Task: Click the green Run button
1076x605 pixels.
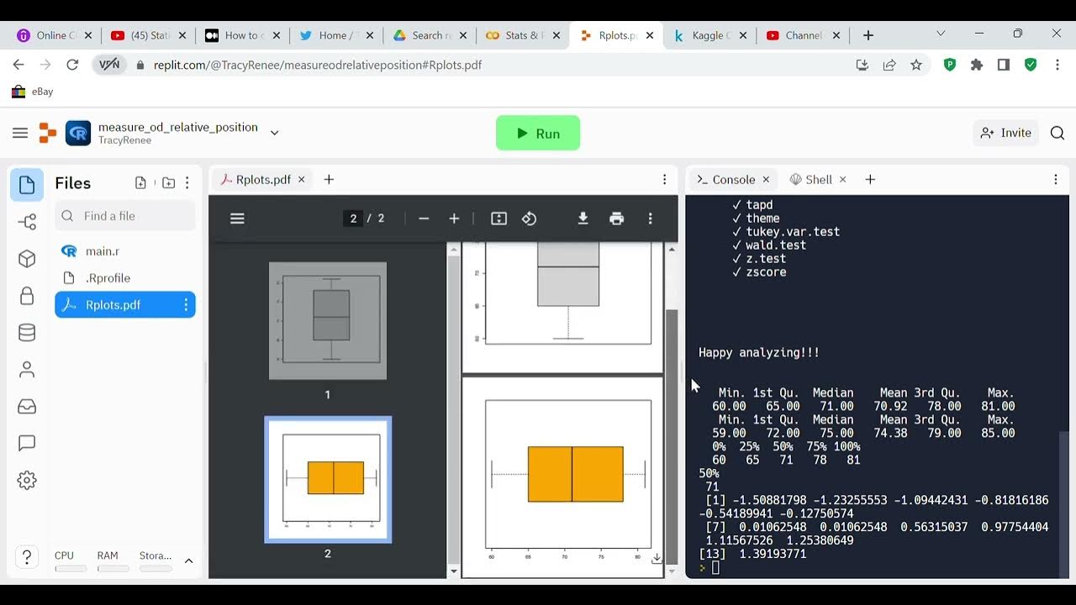Action: (538, 133)
